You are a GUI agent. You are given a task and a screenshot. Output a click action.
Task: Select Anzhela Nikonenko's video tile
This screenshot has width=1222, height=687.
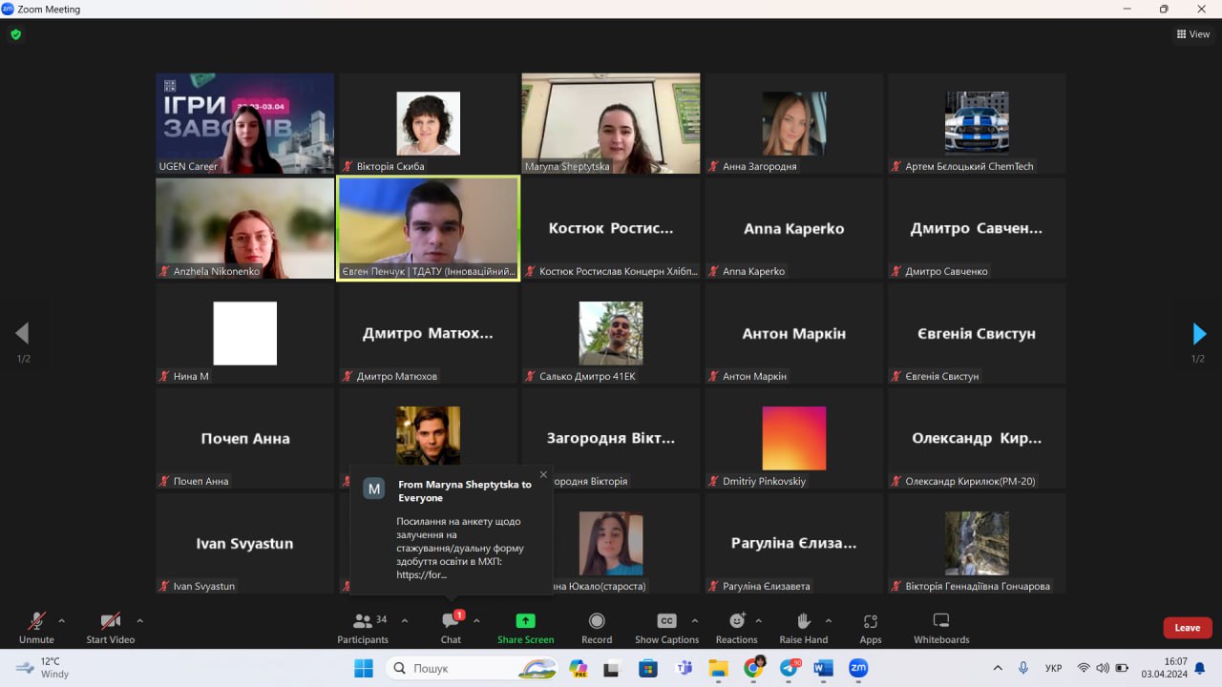(245, 228)
